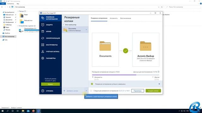Open the Параметры gear section in sidebar
The image size is (202, 113).
[50, 58]
